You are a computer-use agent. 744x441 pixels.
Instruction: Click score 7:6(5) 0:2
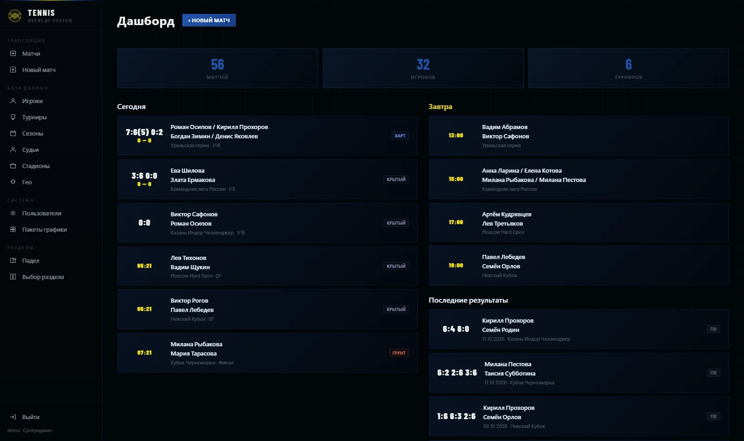[144, 132]
